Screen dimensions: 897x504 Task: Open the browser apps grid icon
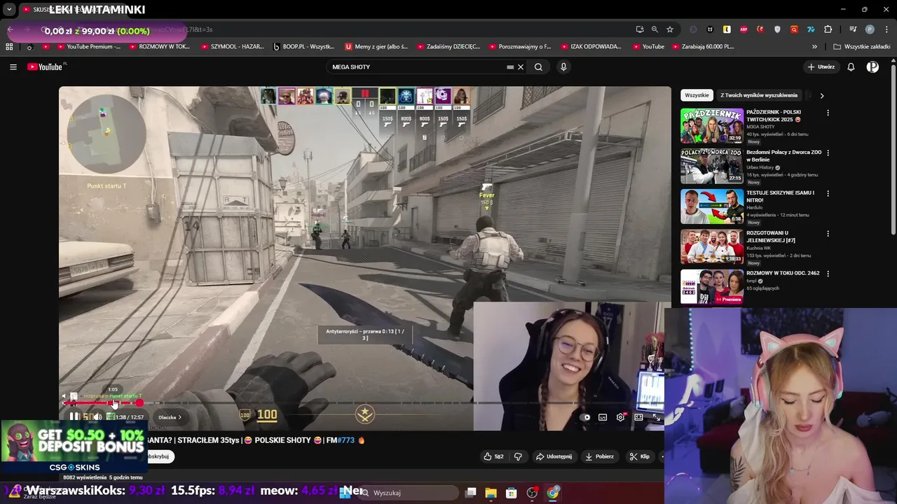point(9,47)
